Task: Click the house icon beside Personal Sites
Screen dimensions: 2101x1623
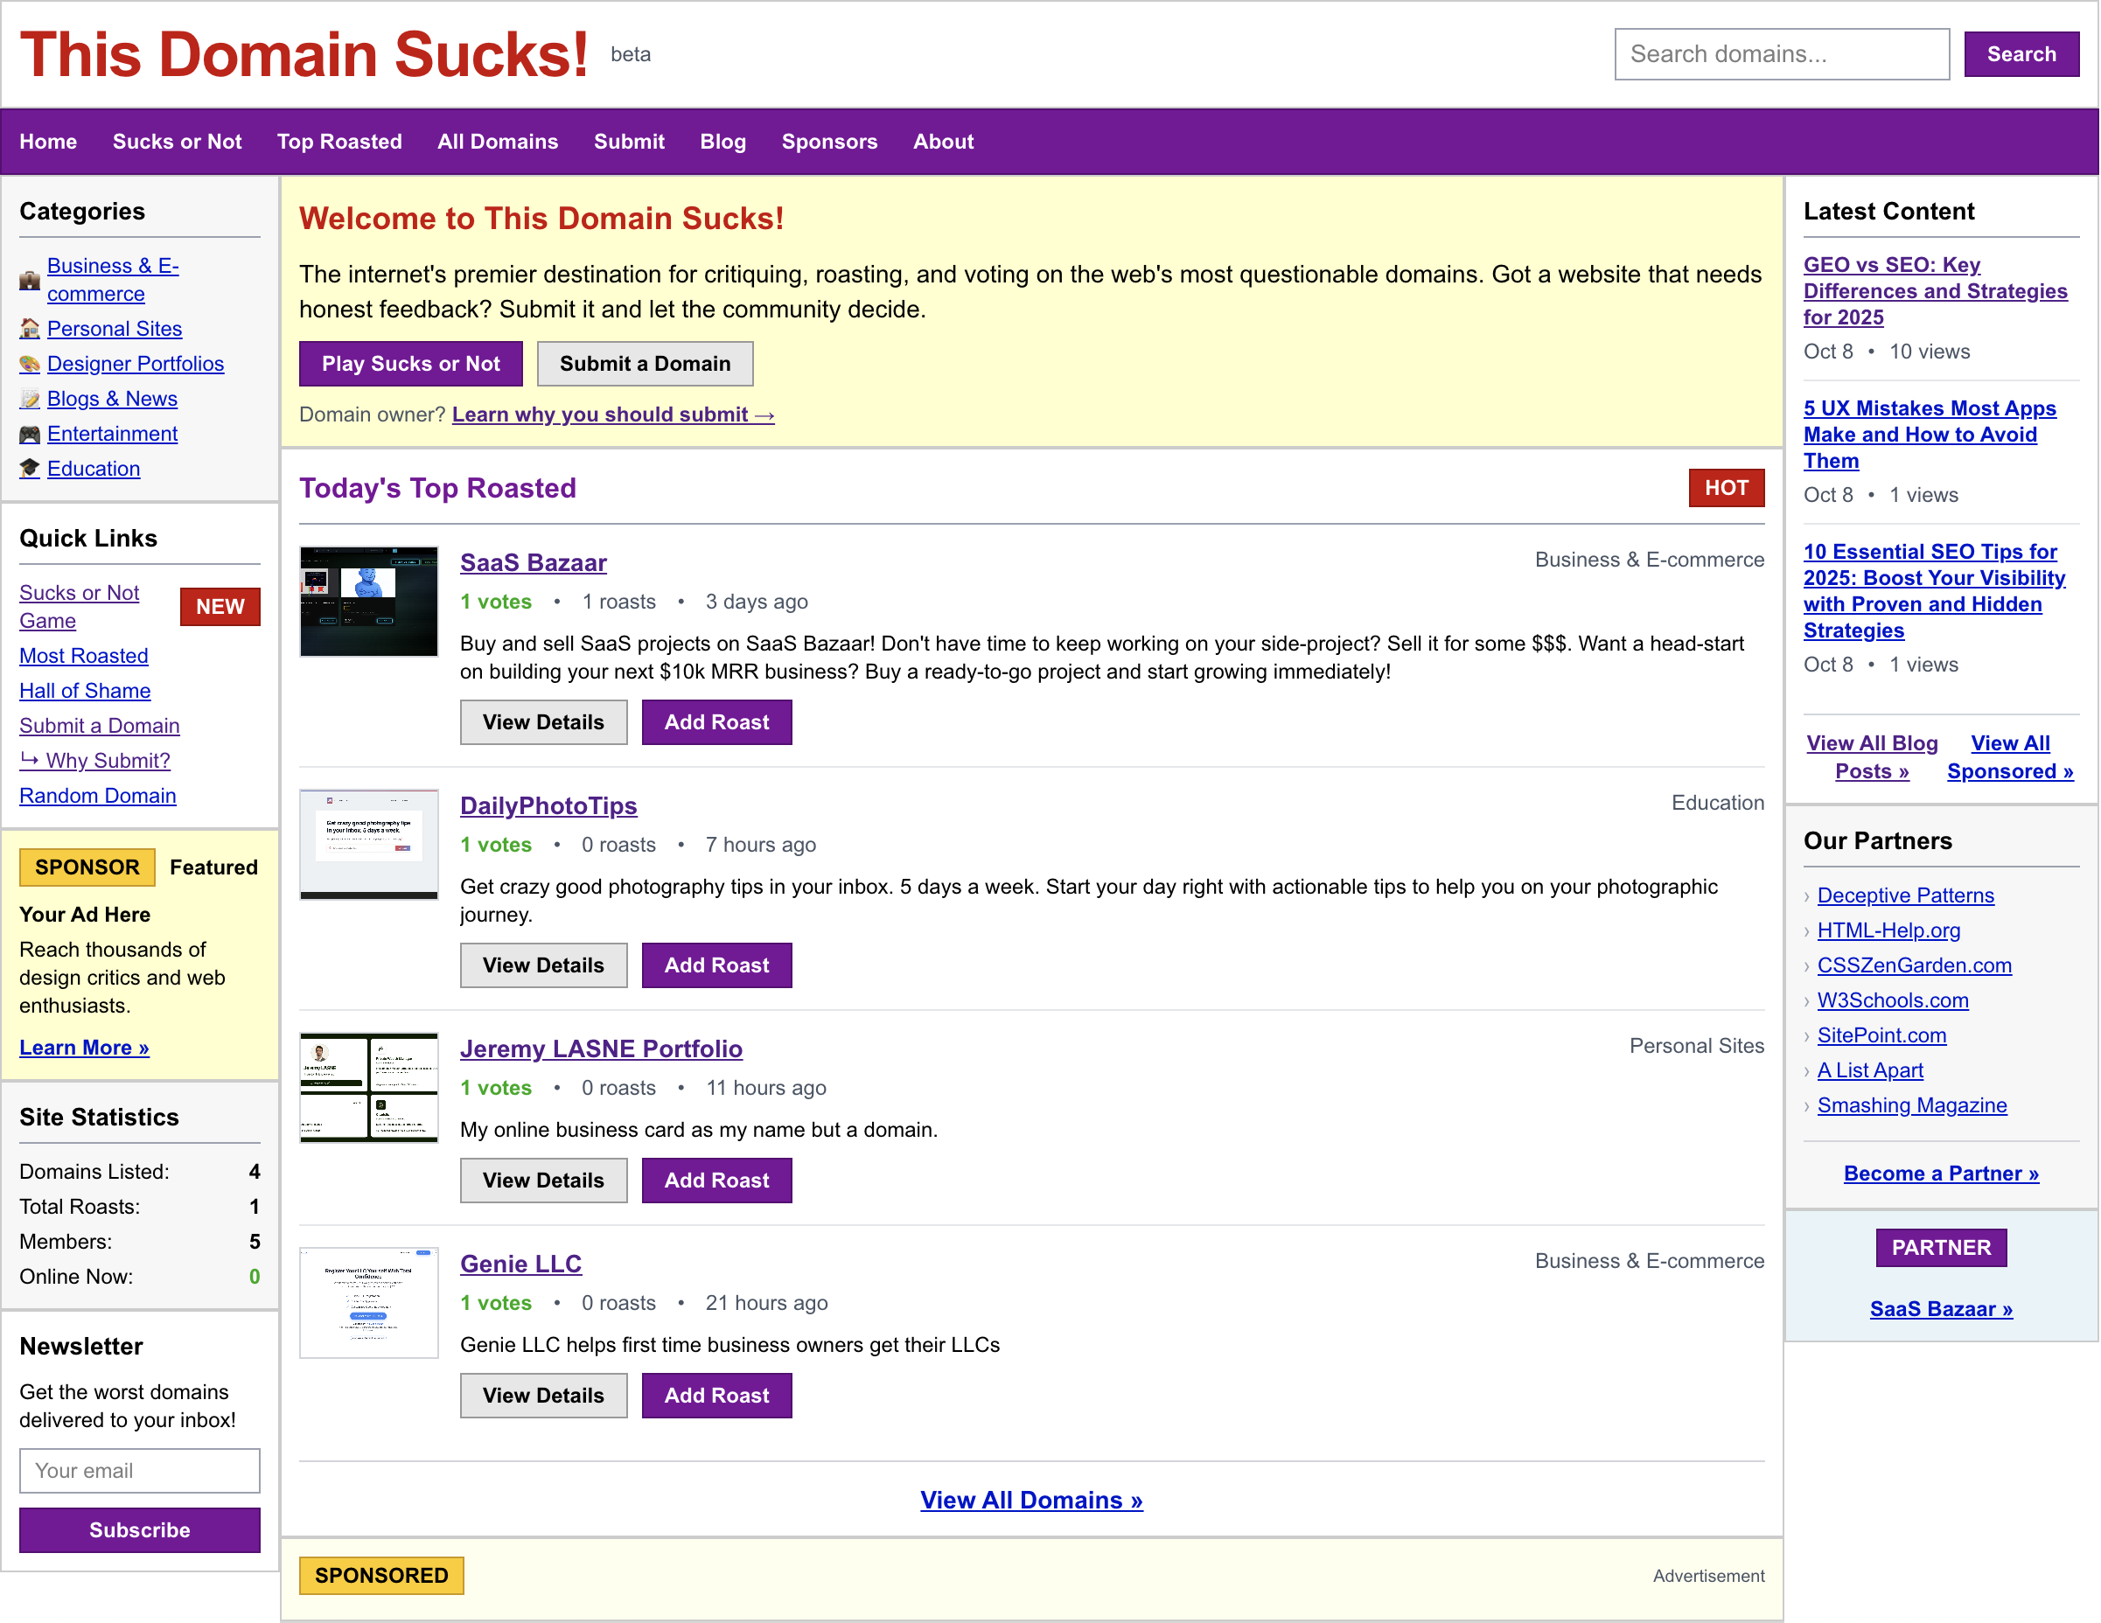Action: [x=31, y=329]
